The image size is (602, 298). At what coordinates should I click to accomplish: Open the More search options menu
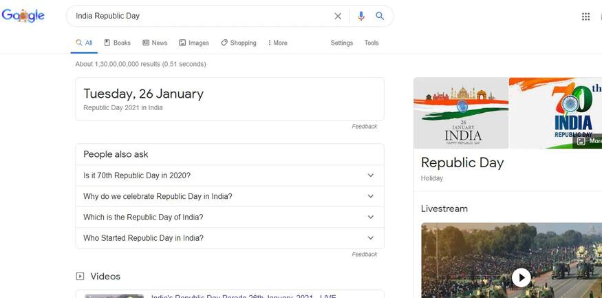click(x=277, y=43)
